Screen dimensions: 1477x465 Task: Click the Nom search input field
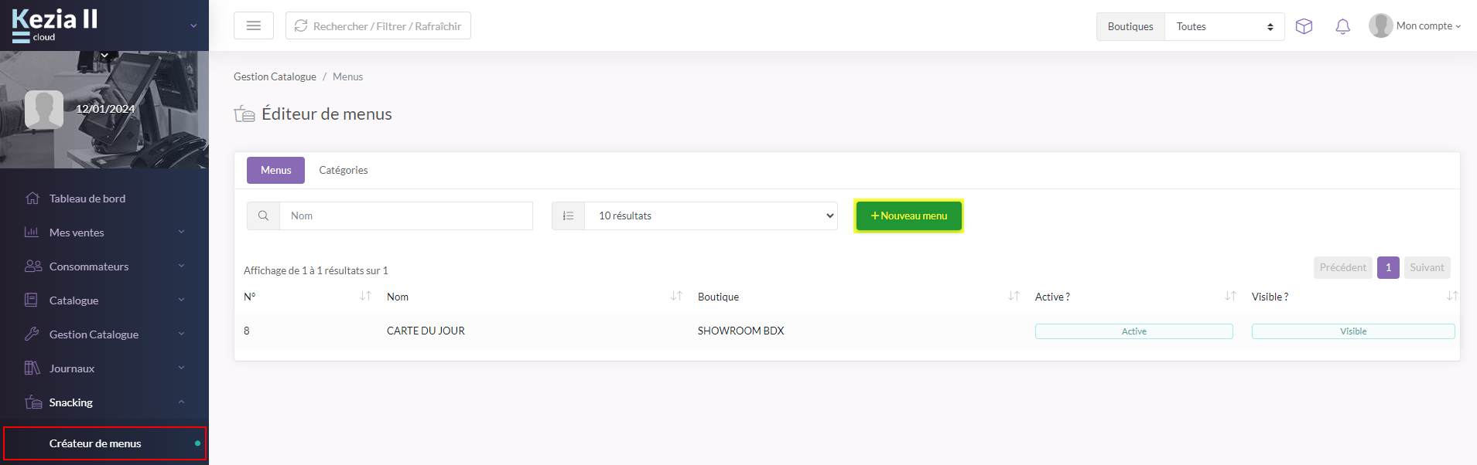click(406, 216)
